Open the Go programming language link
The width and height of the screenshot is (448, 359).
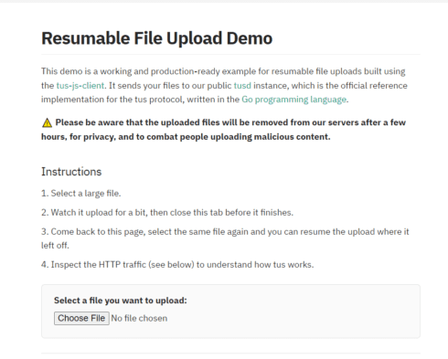[x=294, y=100]
